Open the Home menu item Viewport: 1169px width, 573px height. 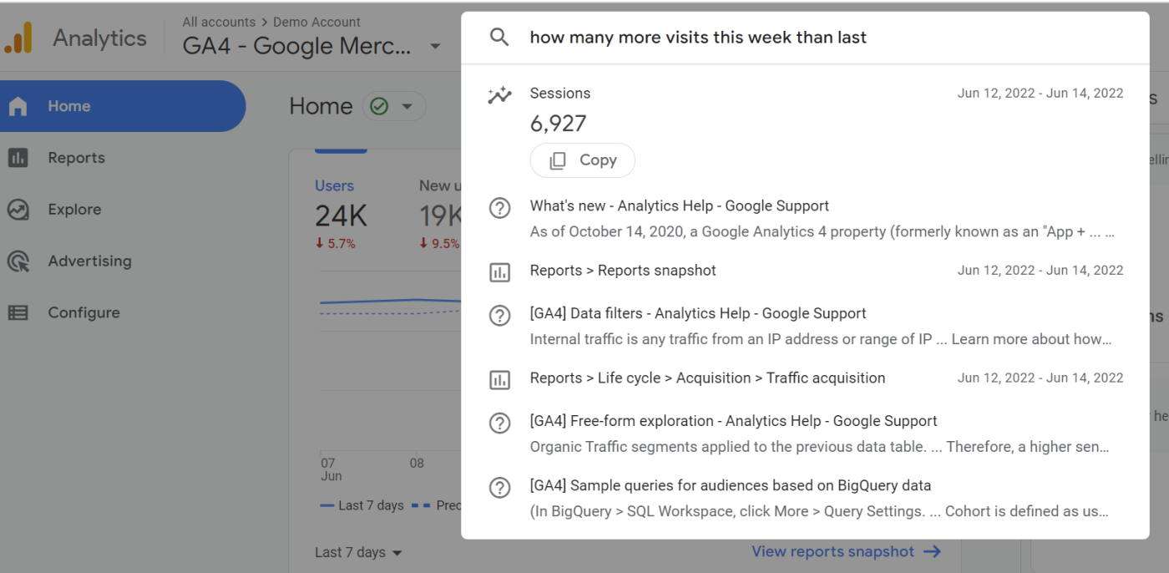click(123, 106)
